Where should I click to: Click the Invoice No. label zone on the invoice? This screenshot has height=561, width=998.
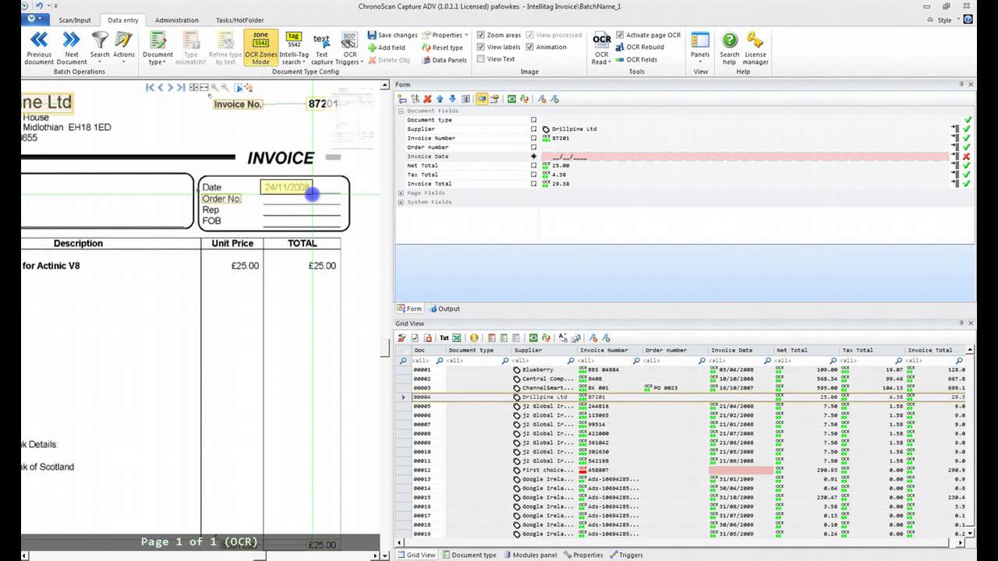pos(238,104)
